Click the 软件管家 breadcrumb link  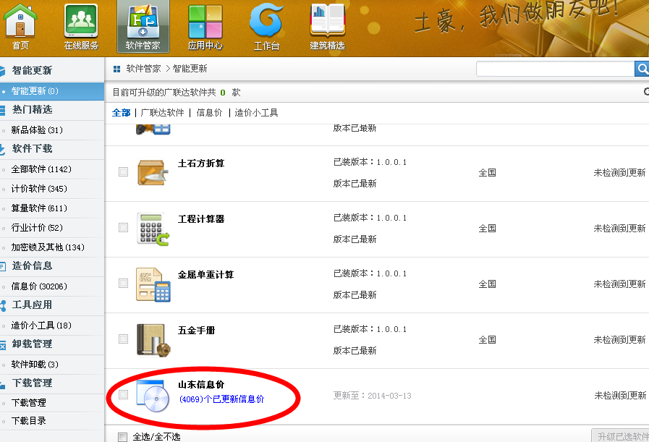click(x=143, y=69)
